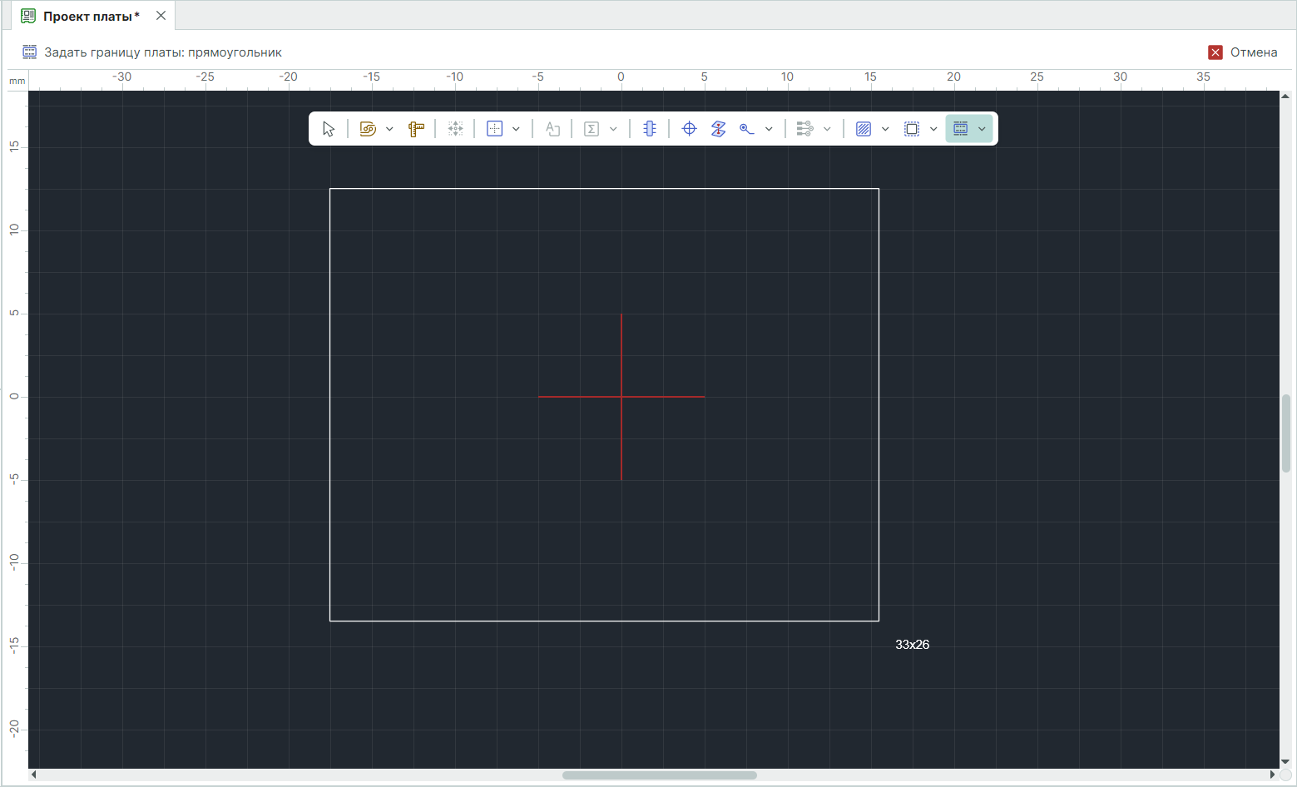
Task: Click the crosshair origin target icon
Action: pos(689,129)
